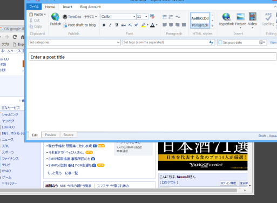Toggle Underline formatting

117,25
